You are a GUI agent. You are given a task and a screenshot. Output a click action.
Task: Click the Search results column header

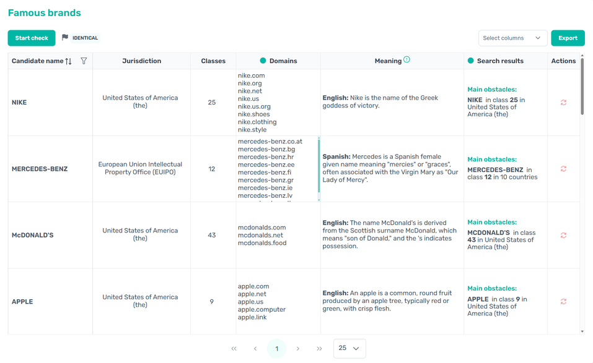coord(499,61)
